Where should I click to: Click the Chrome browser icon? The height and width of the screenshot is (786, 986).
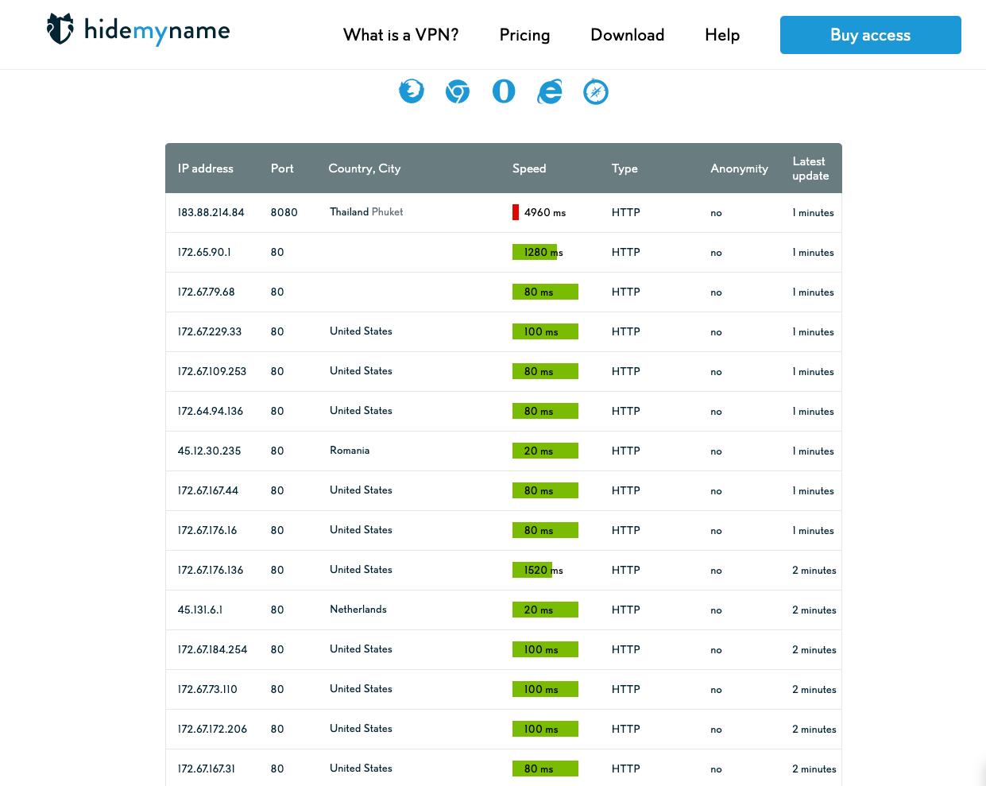point(457,91)
